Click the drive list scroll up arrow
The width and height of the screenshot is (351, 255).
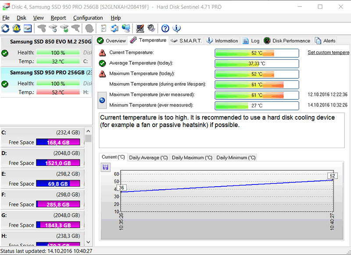click(x=88, y=131)
